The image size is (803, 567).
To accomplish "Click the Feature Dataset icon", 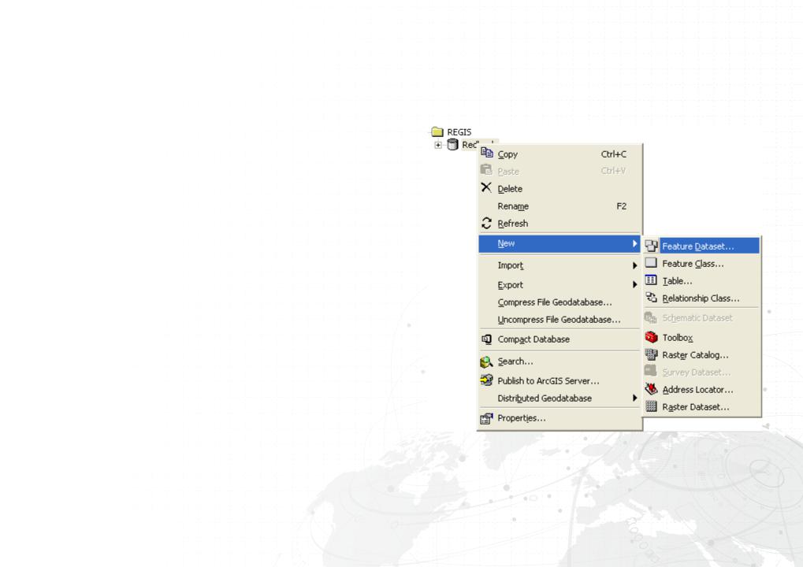I will (651, 246).
